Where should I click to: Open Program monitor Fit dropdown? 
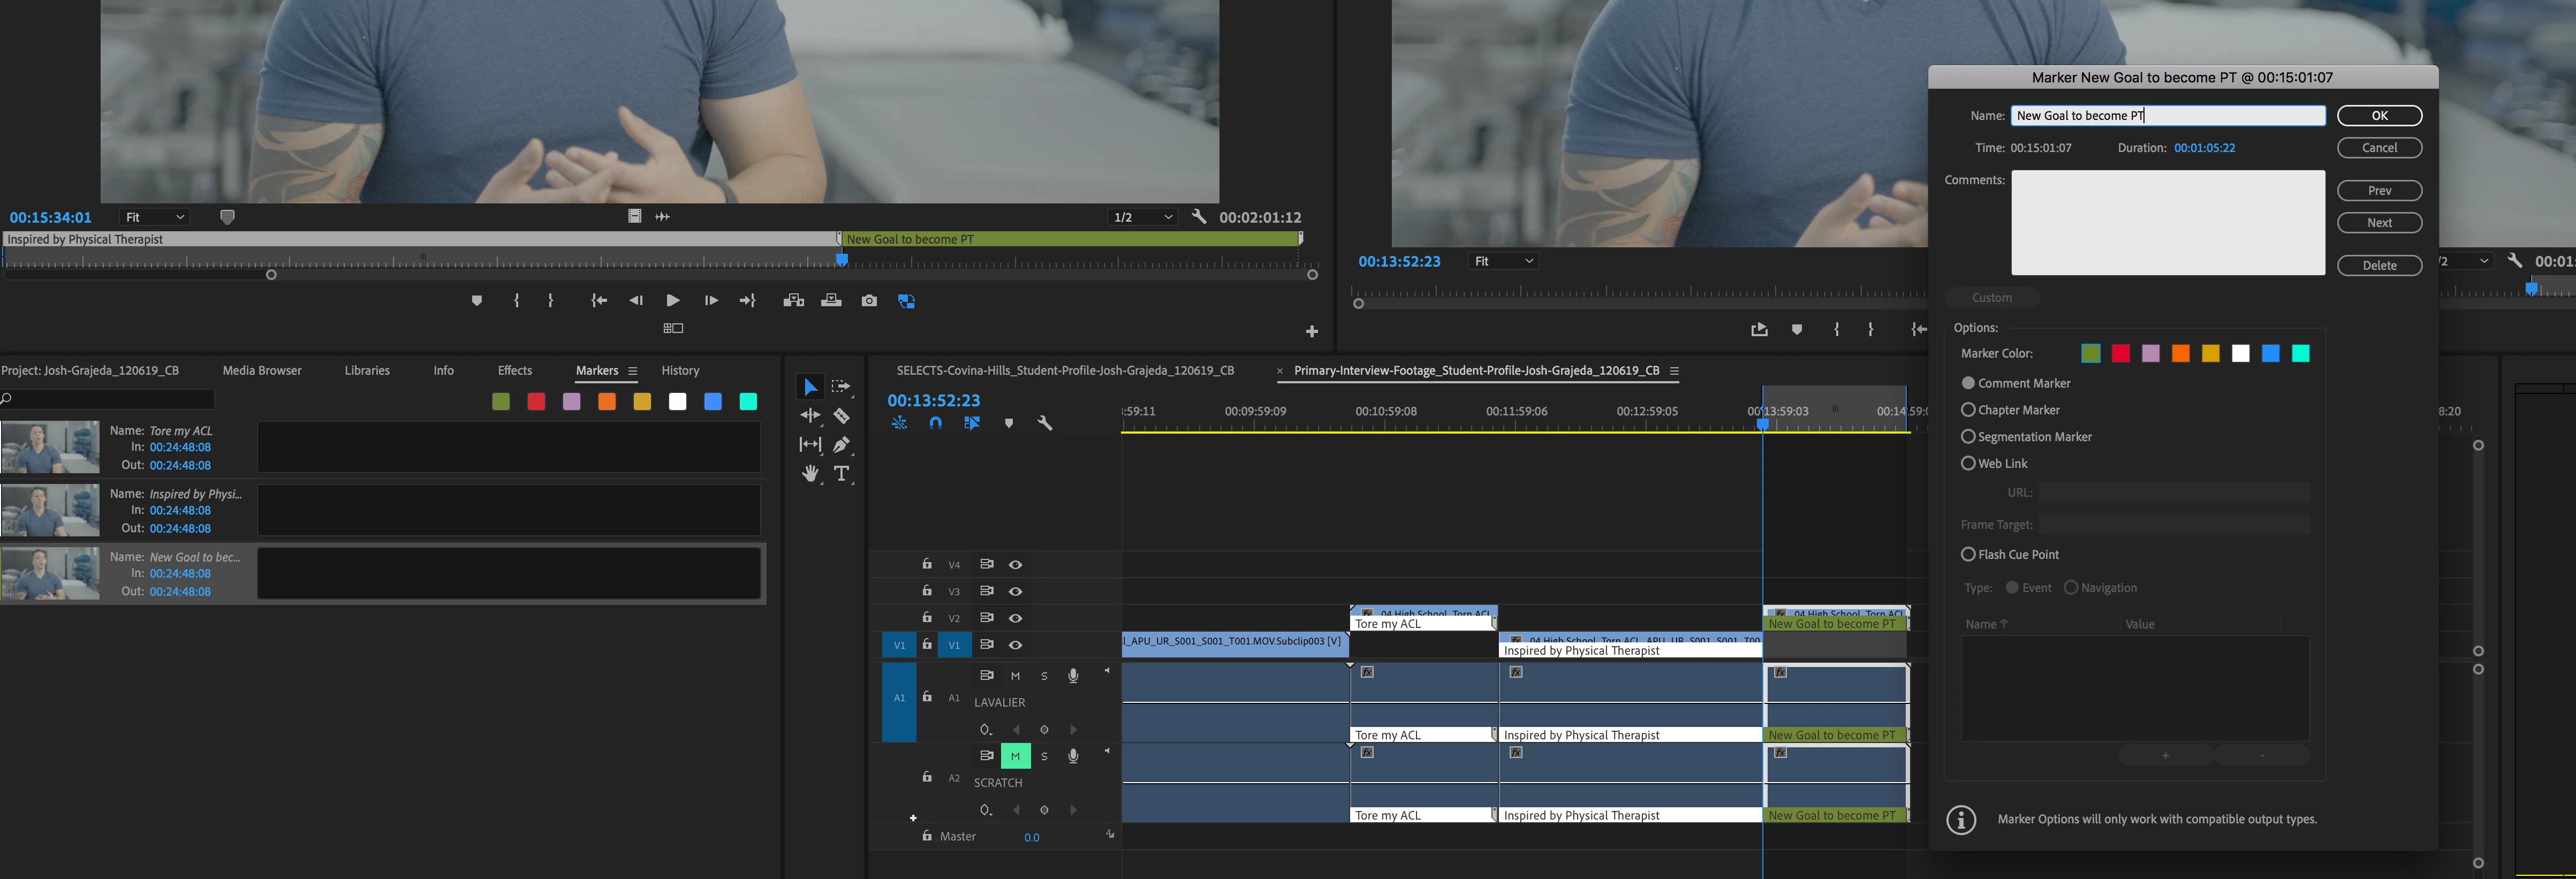(1503, 261)
